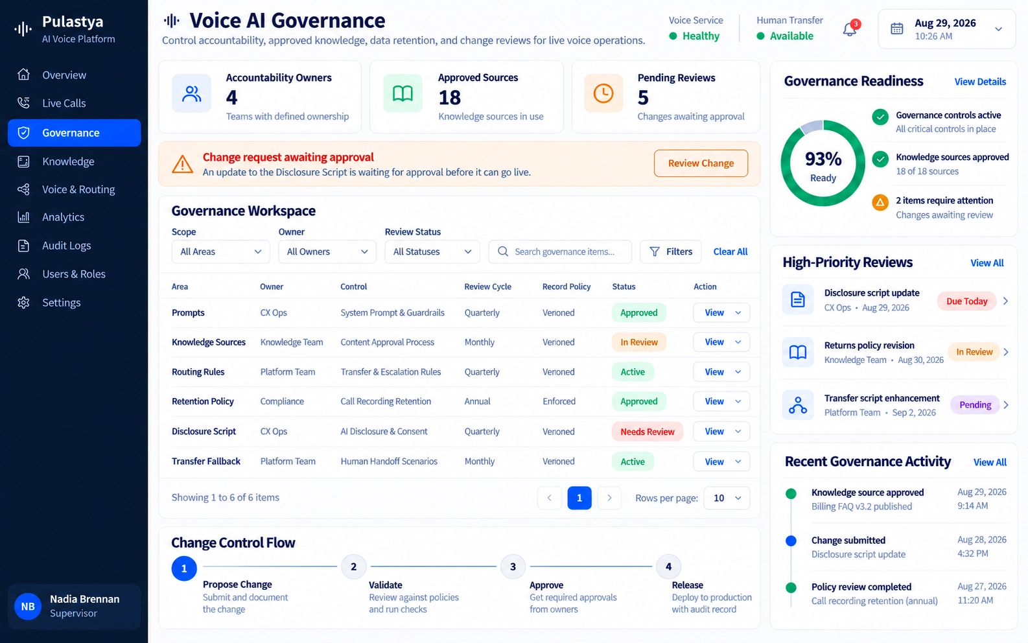Image resolution: width=1028 pixels, height=643 pixels.
Task: Click the Disclosure script update document icon
Action: (x=798, y=299)
